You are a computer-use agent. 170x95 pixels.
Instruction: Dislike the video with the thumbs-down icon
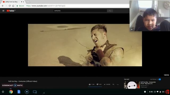(x=97, y=84)
